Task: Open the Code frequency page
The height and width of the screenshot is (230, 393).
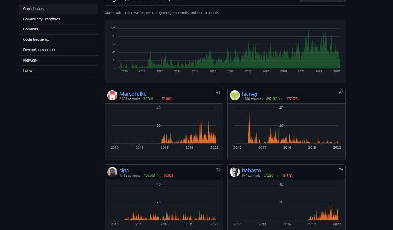Action: click(x=36, y=39)
